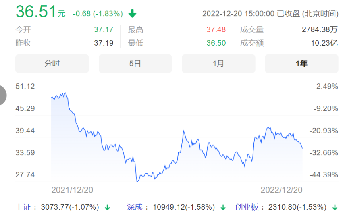This screenshot has height=216, width=347.
Task: Click the down arrow after 上证 index
Action: coord(107,208)
